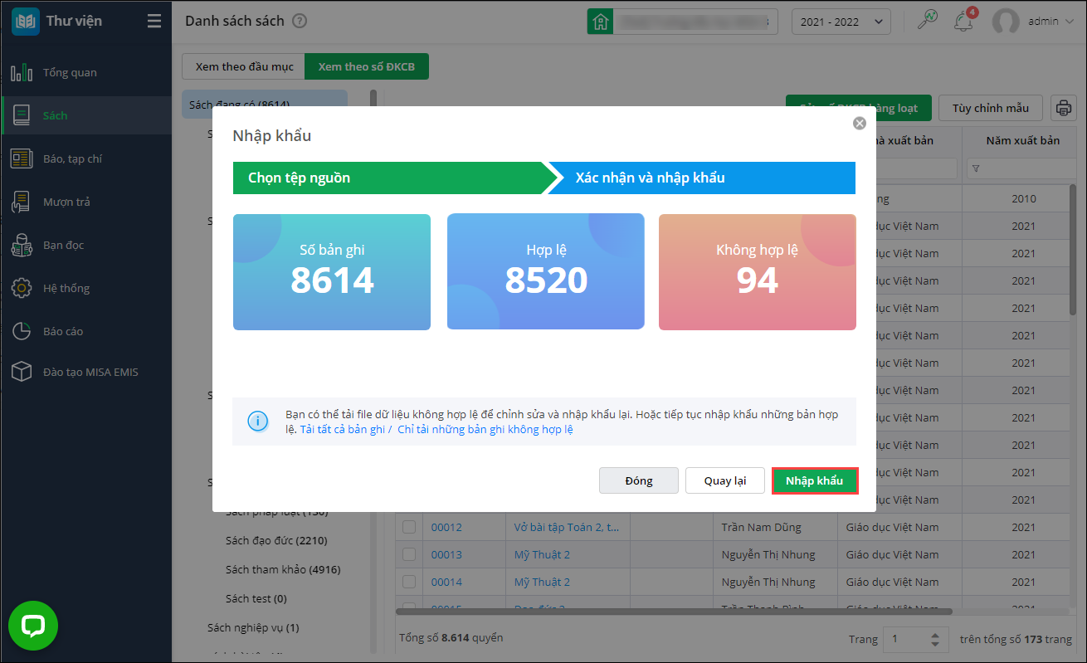
Task: Click the Năm xuất bản column header
Action: (x=1023, y=140)
